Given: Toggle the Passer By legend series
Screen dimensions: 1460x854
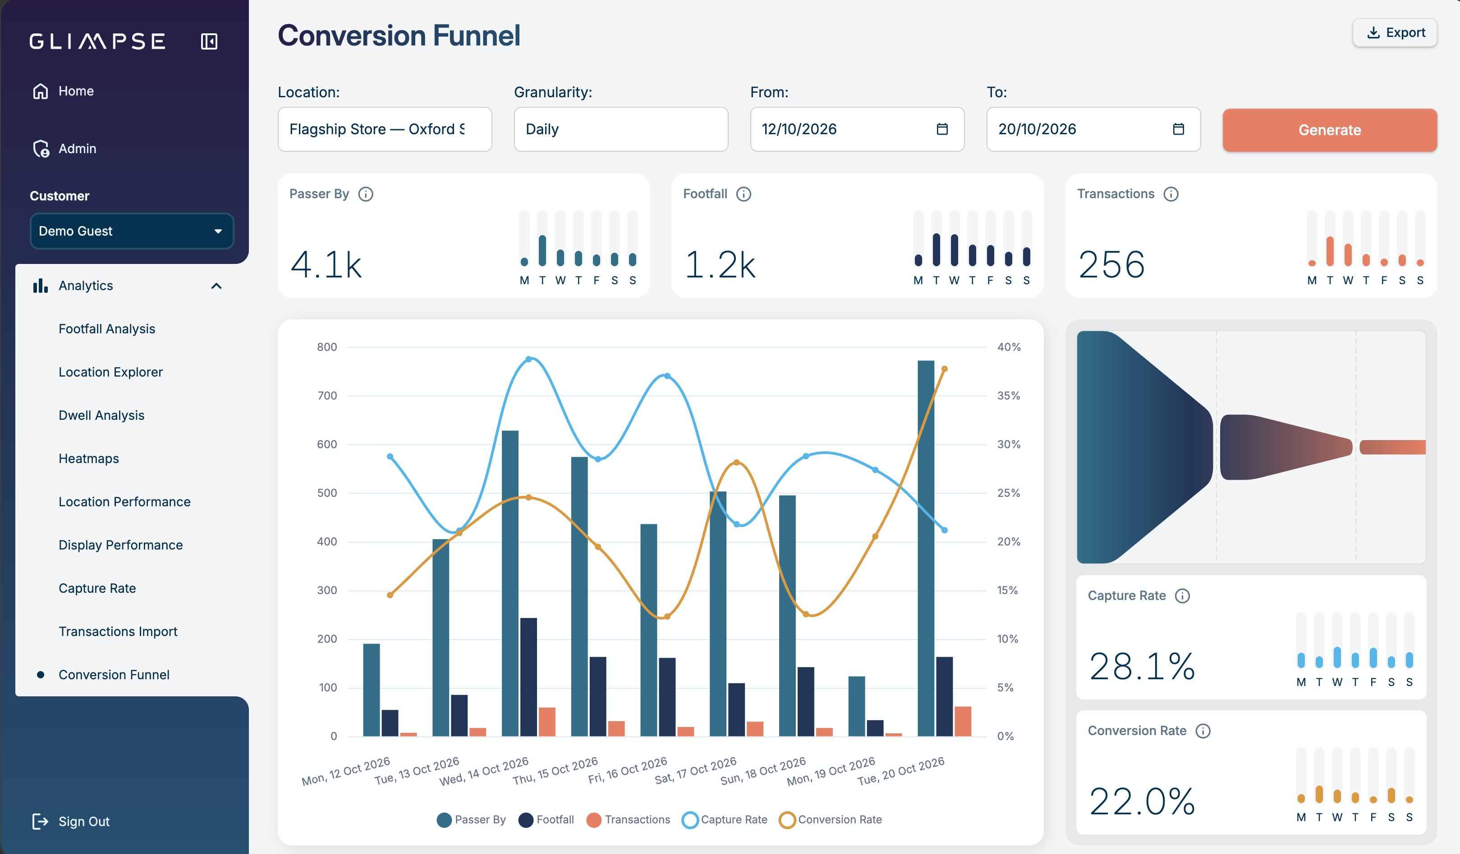Looking at the screenshot, I should pyautogui.click(x=471, y=820).
